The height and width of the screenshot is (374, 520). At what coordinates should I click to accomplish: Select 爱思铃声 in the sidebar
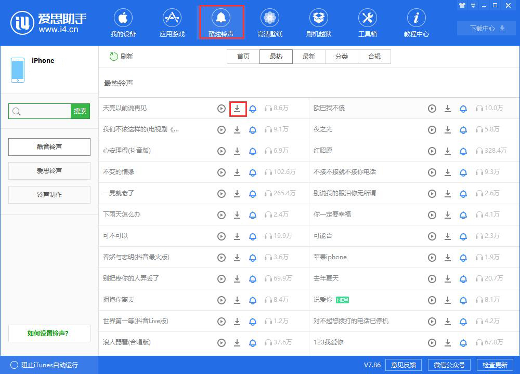49,171
